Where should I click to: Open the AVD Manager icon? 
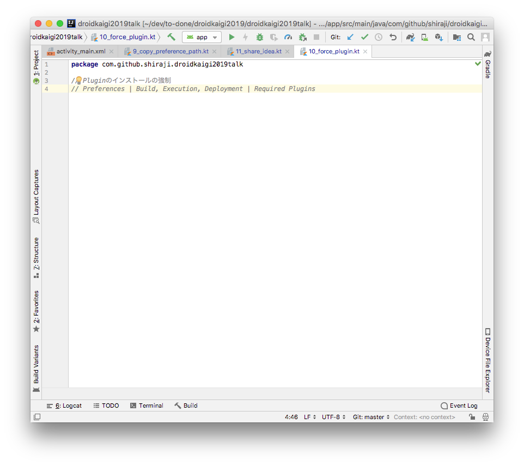coord(425,37)
